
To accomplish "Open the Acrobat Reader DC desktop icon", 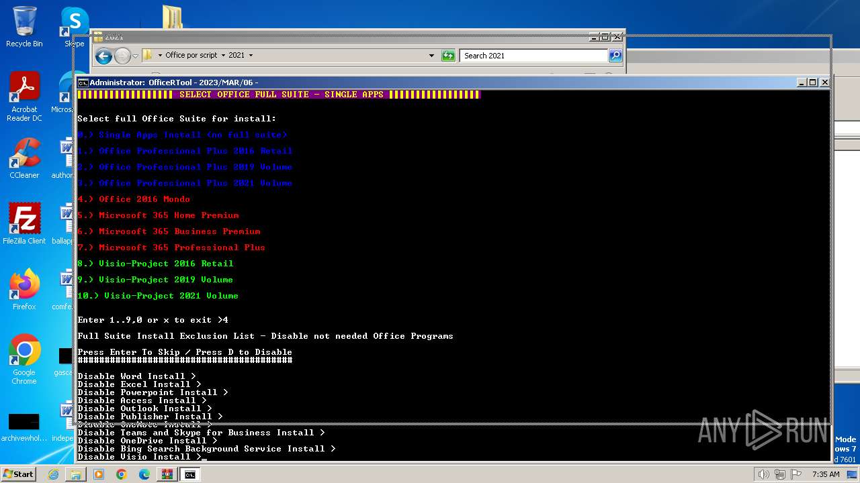I will [x=24, y=97].
